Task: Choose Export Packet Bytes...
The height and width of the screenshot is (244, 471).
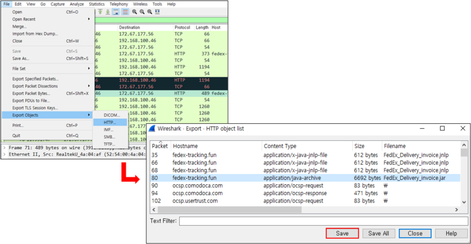Action: [x=48, y=93]
